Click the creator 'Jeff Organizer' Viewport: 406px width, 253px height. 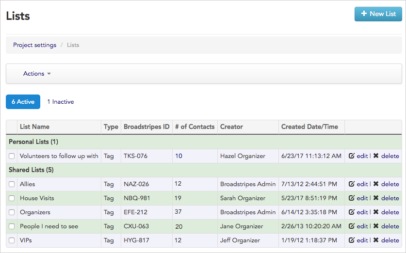click(240, 240)
